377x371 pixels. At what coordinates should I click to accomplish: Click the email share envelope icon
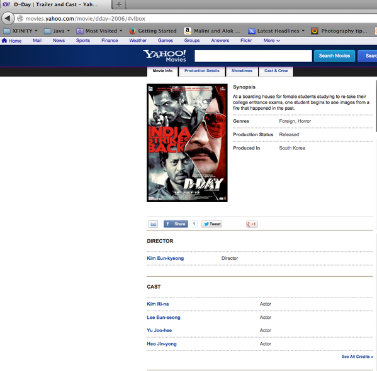(x=153, y=224)
